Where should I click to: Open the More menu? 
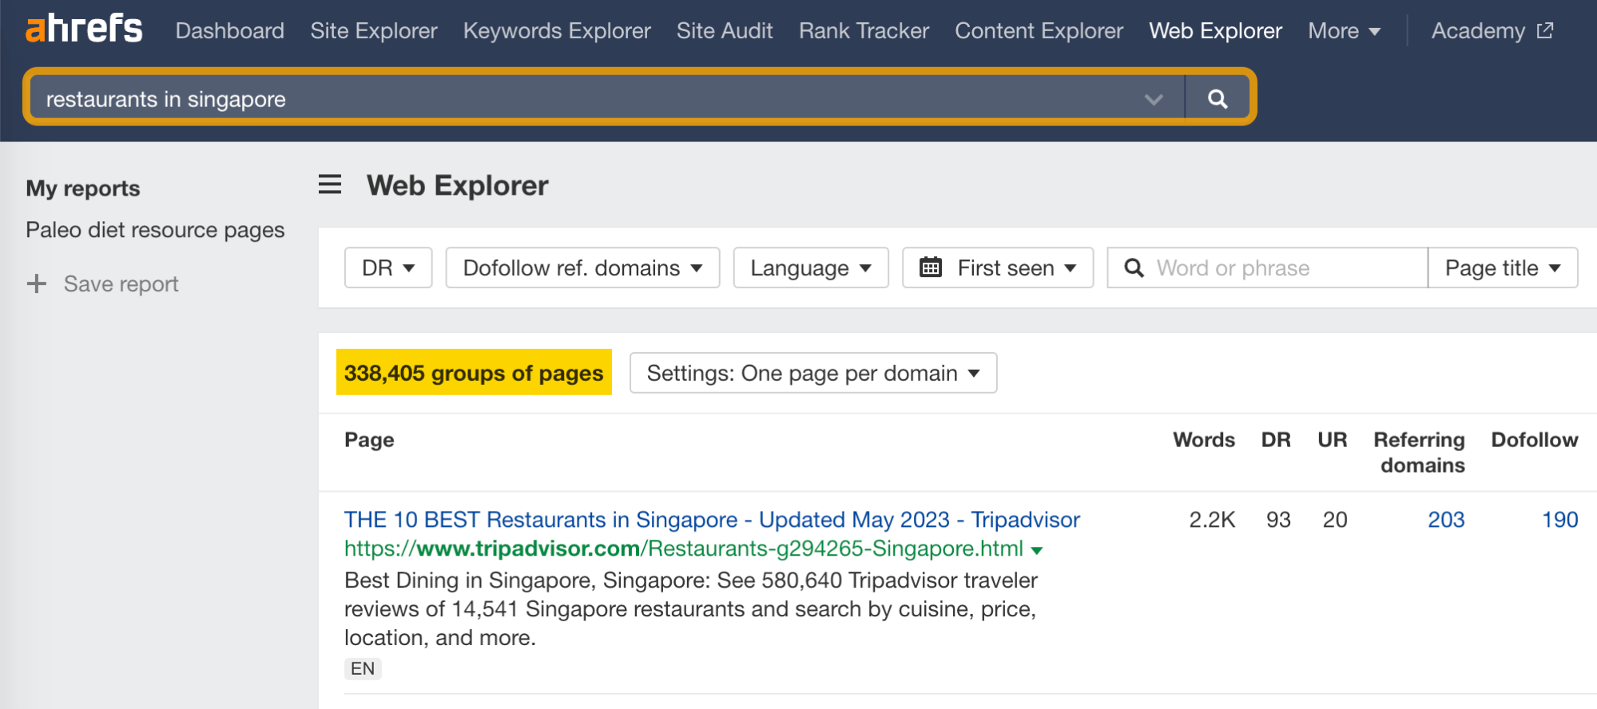pyautogui.click(x=1344, y=31)
